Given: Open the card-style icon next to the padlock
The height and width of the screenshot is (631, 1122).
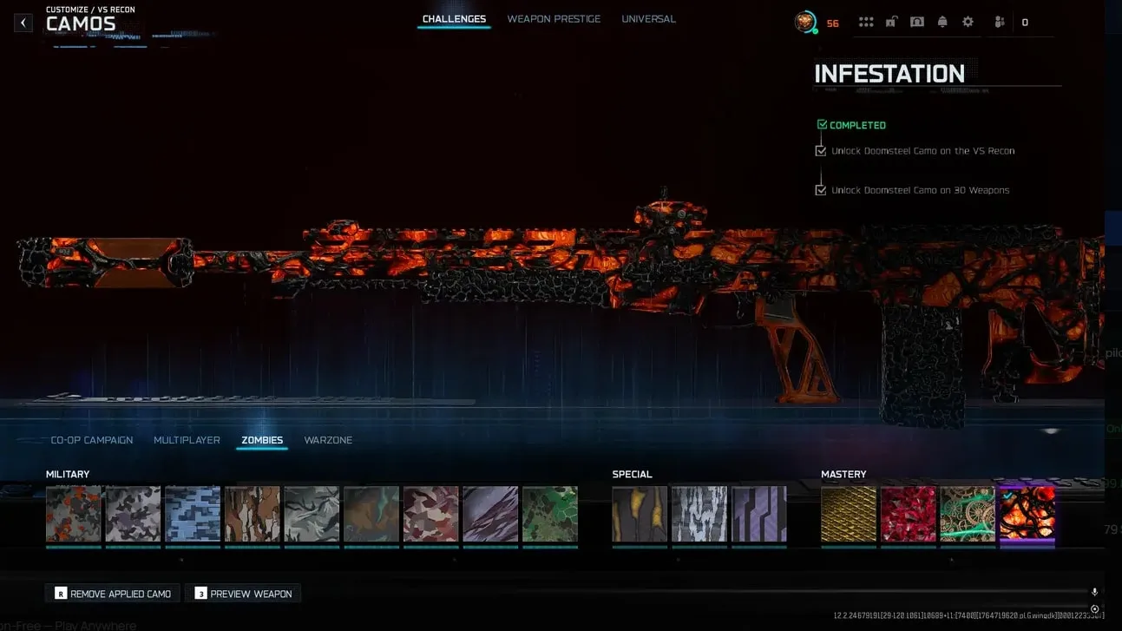Looking at the screenshot, I should [x=916, y=23].
